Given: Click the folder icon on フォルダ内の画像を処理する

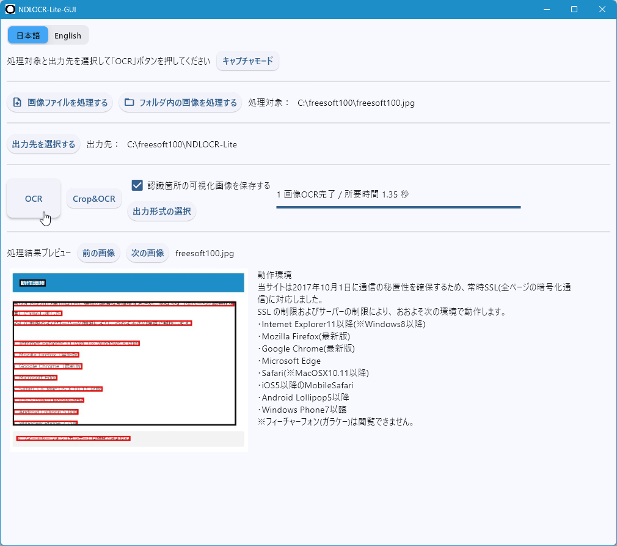Looking at the screenshot, I should (x=129, y=103).
